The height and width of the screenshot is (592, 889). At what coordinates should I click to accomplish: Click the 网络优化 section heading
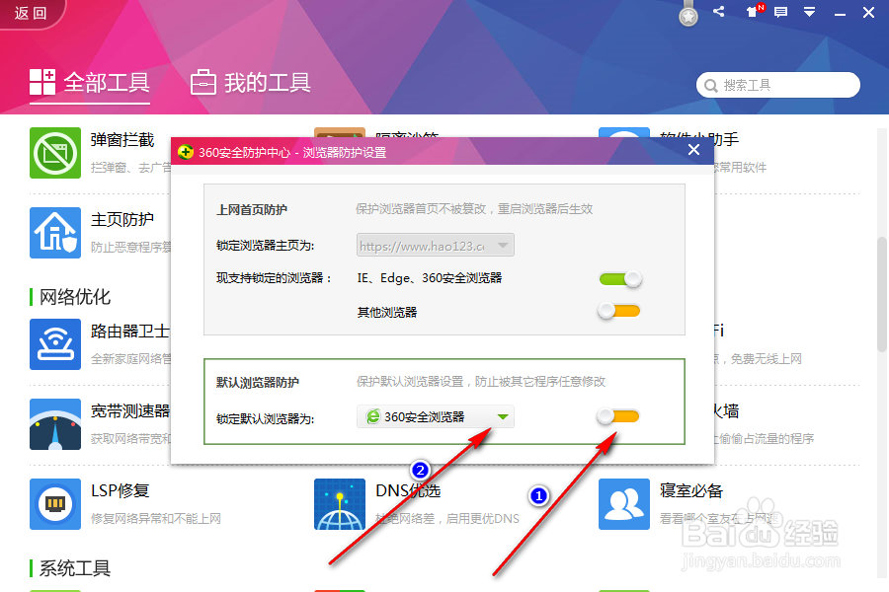pyautogui.click(x=75, y=297)
